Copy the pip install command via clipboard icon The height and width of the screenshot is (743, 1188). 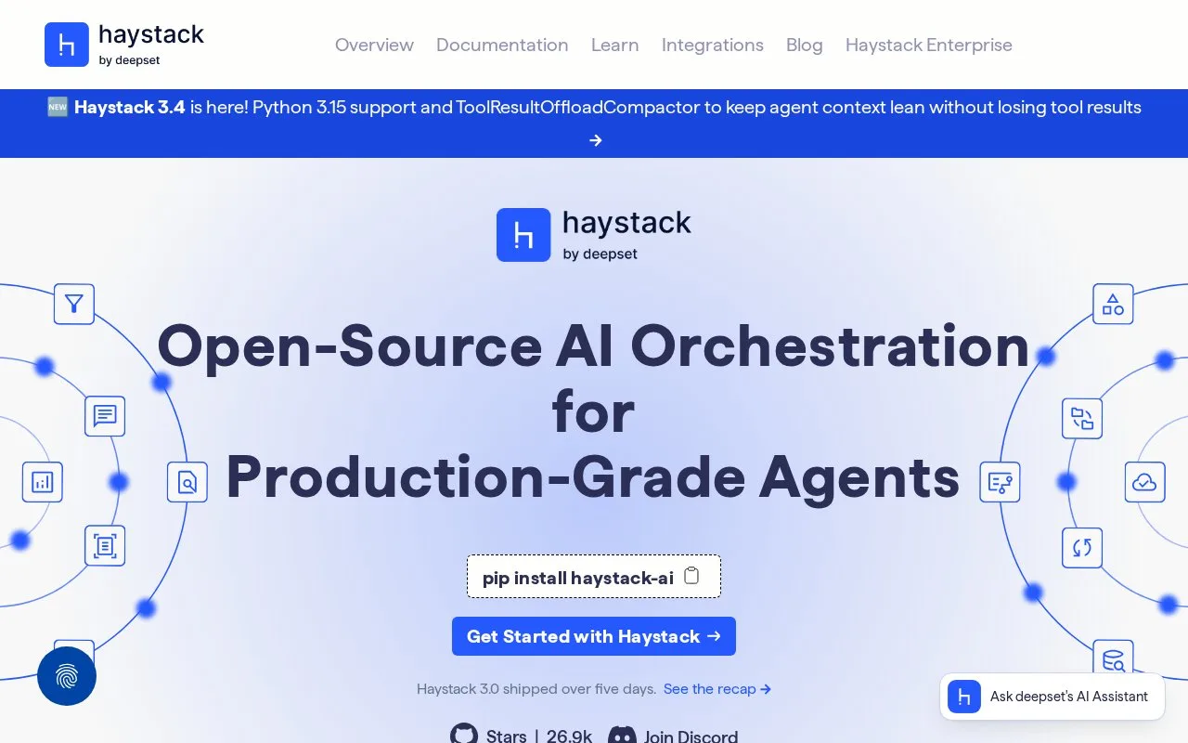point(691,576)
